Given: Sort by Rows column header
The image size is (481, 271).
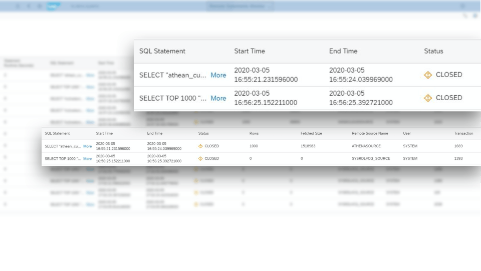Looking at the screenshot, I should pyautogui.click(x=254, y=133).
